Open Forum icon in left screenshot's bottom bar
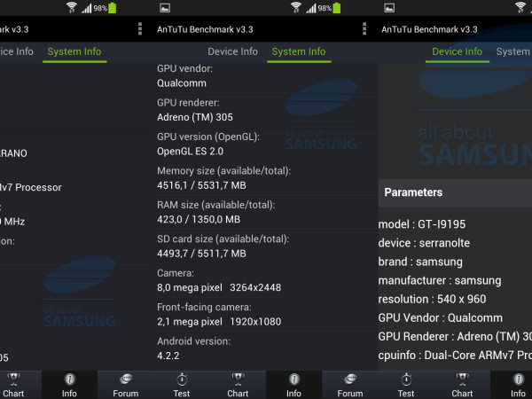This screenshot has width=532, height=399. (126, 379)
